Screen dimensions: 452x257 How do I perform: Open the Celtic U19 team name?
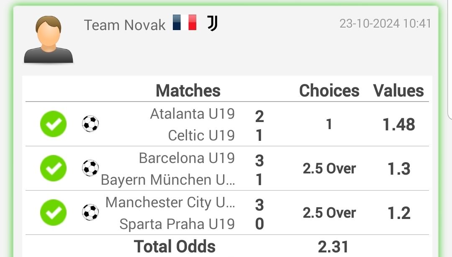point(201,135)
